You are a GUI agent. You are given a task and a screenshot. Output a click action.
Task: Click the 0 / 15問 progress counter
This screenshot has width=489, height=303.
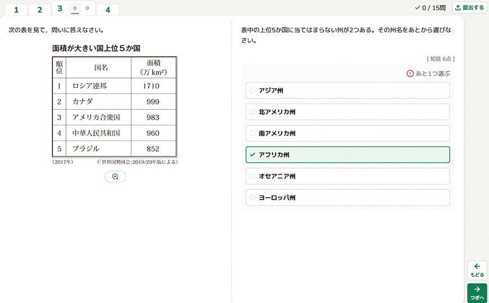coord(434,8)
